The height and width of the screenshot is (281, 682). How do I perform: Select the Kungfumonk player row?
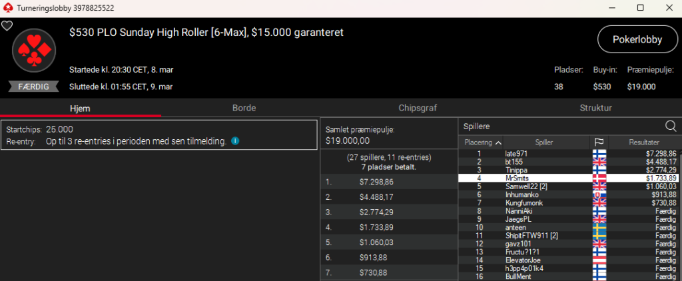click(523, 202)
